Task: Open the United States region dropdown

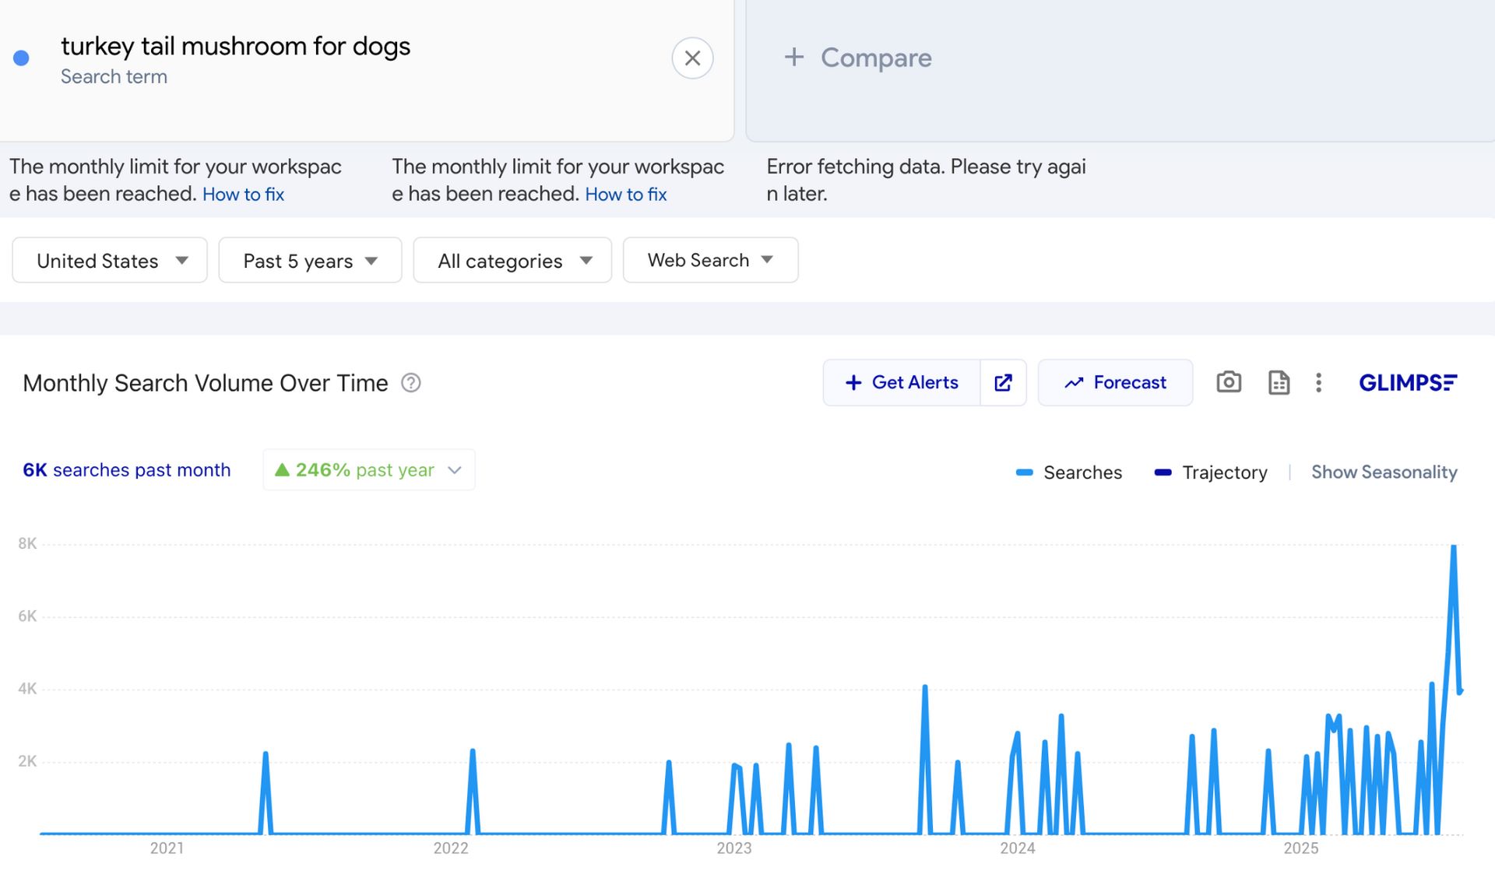Action: pyautogui.click(x=110, y=261)
